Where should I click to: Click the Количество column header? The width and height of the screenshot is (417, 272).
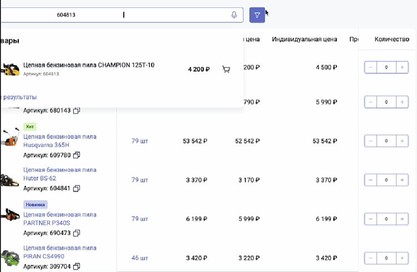(391, 39)
